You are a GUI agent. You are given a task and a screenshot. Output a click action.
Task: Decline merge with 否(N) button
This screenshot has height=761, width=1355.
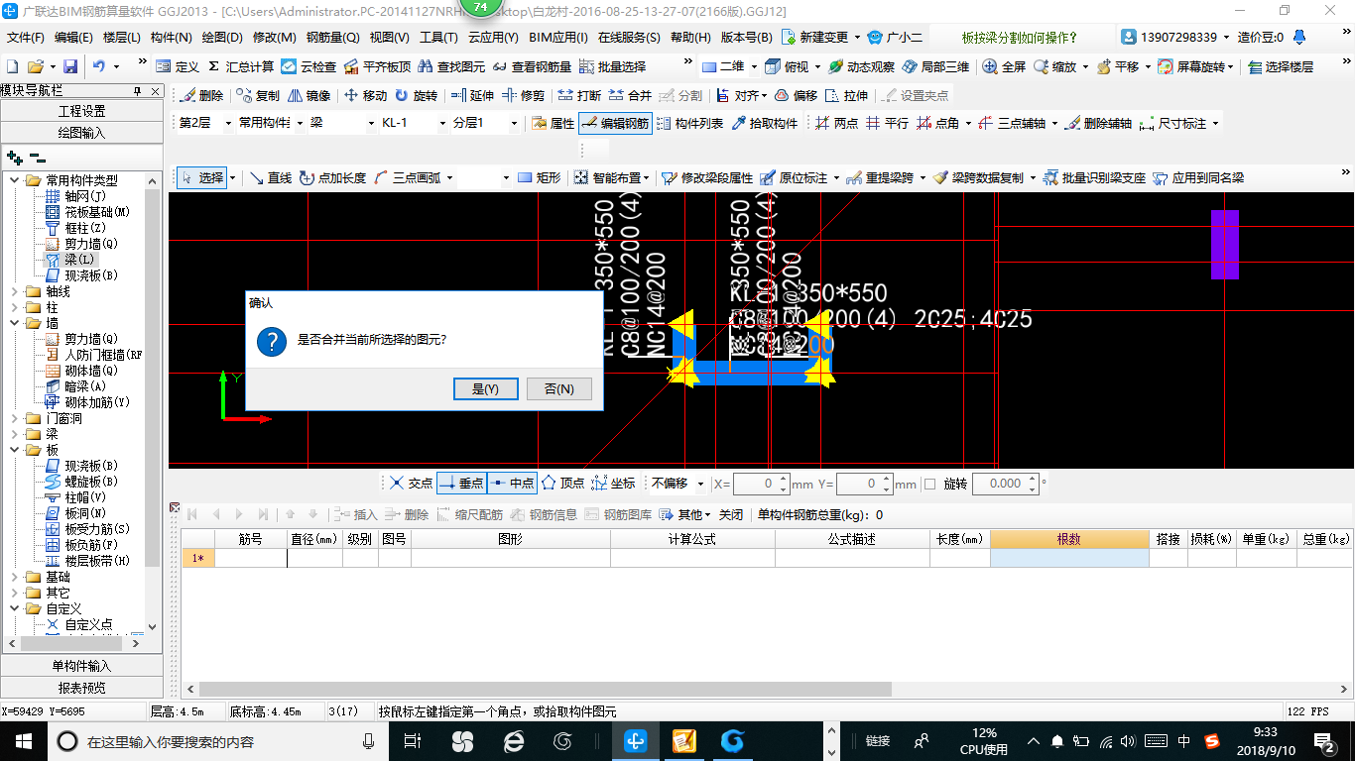click(x=559, y=389)
